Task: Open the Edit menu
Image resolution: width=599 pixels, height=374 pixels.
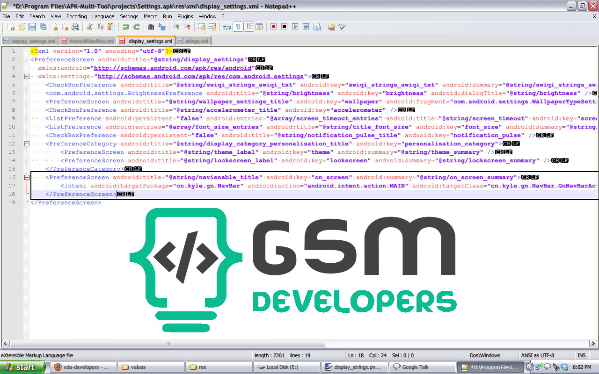Action: (20, 16)
